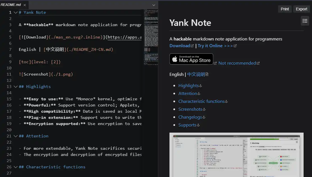Click the '**Easy to use:**' line in editor
This screenshot has width=312, height=177.
[x=81, y=99]
